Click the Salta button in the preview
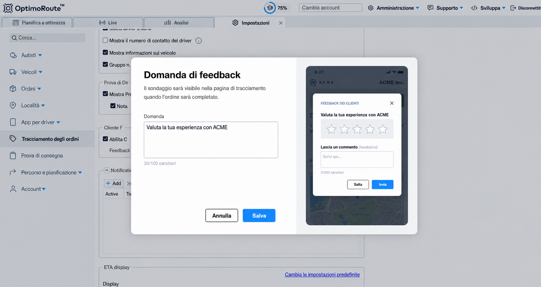Image resolution: width=541 pixels, height=287 pixels. coord(358,184)
